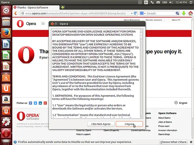Bookmark page with star icon
Viewport: 194px width, 145px height.
128,13
